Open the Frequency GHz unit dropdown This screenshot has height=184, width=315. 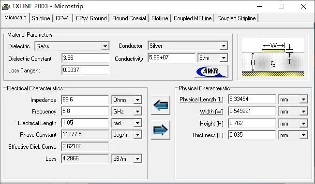[137, 112]
